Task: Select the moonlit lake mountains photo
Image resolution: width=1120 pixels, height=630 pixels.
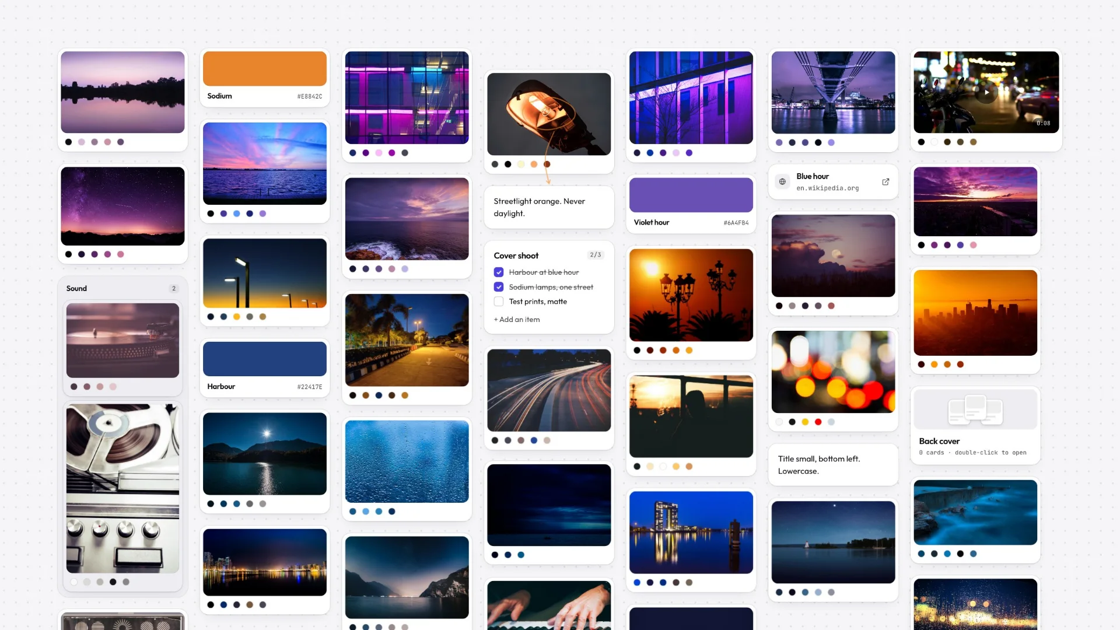Action: [x=265, y=454]
